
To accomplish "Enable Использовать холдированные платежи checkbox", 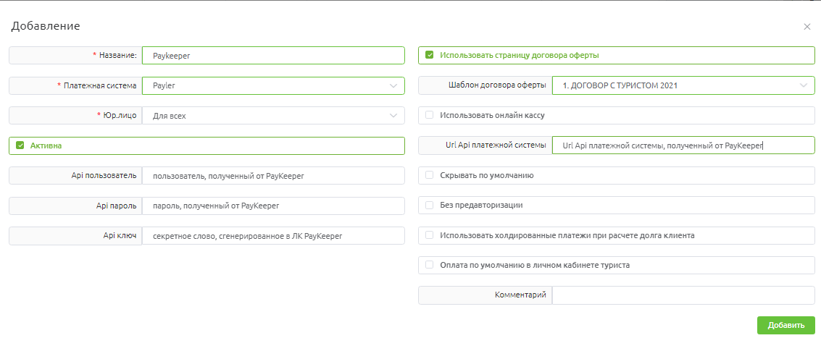I will click(x=430, y=235).
